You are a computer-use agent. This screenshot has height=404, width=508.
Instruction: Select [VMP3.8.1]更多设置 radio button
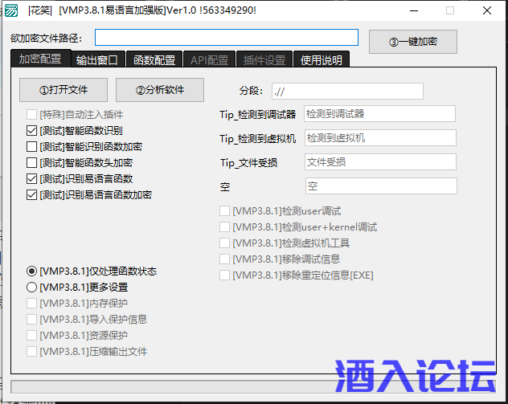31,288
